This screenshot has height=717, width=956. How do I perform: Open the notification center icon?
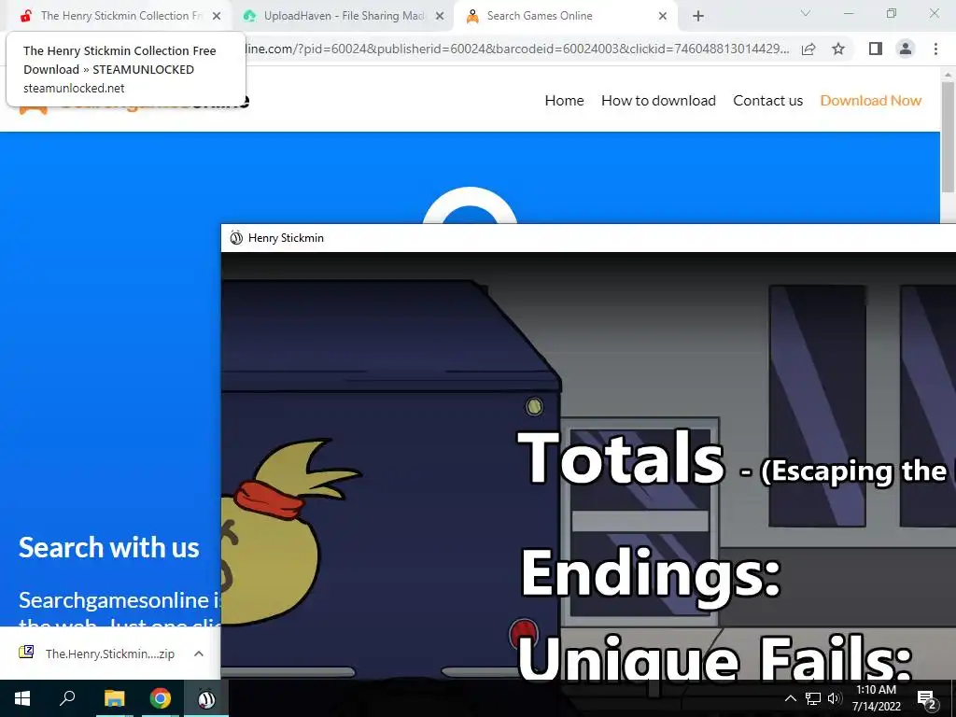pyautogui.click(x=927, y=699)
